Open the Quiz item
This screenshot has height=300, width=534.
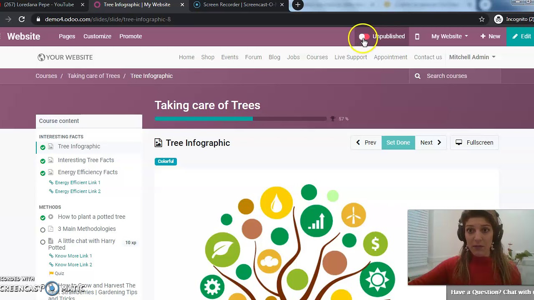click(59, 273)
